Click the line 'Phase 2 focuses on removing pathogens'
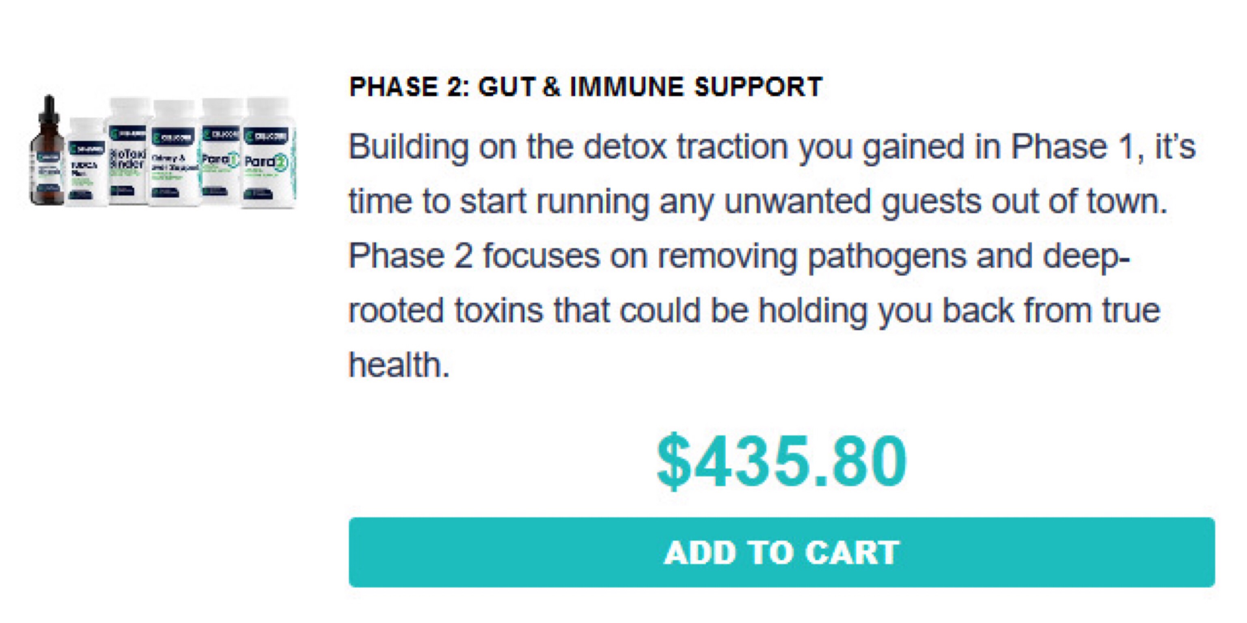The image size is (1247, 623). click(x=740, y=256)
